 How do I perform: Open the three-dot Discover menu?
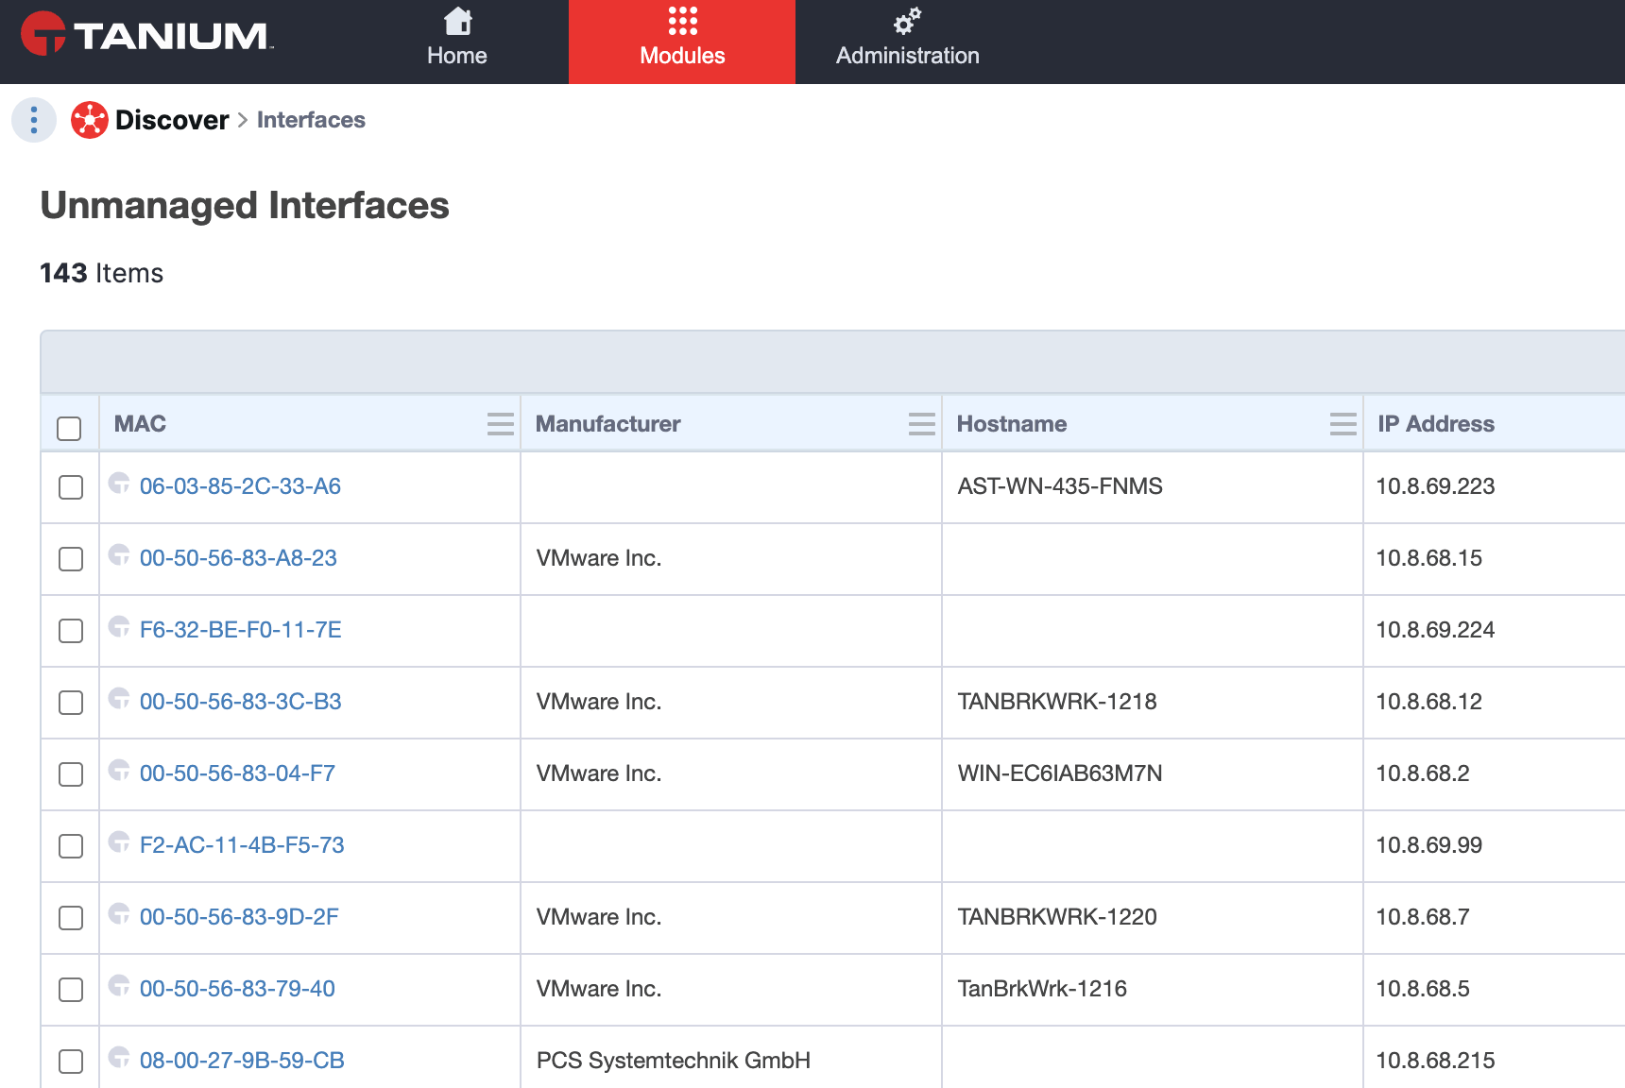tap(34, 120)
